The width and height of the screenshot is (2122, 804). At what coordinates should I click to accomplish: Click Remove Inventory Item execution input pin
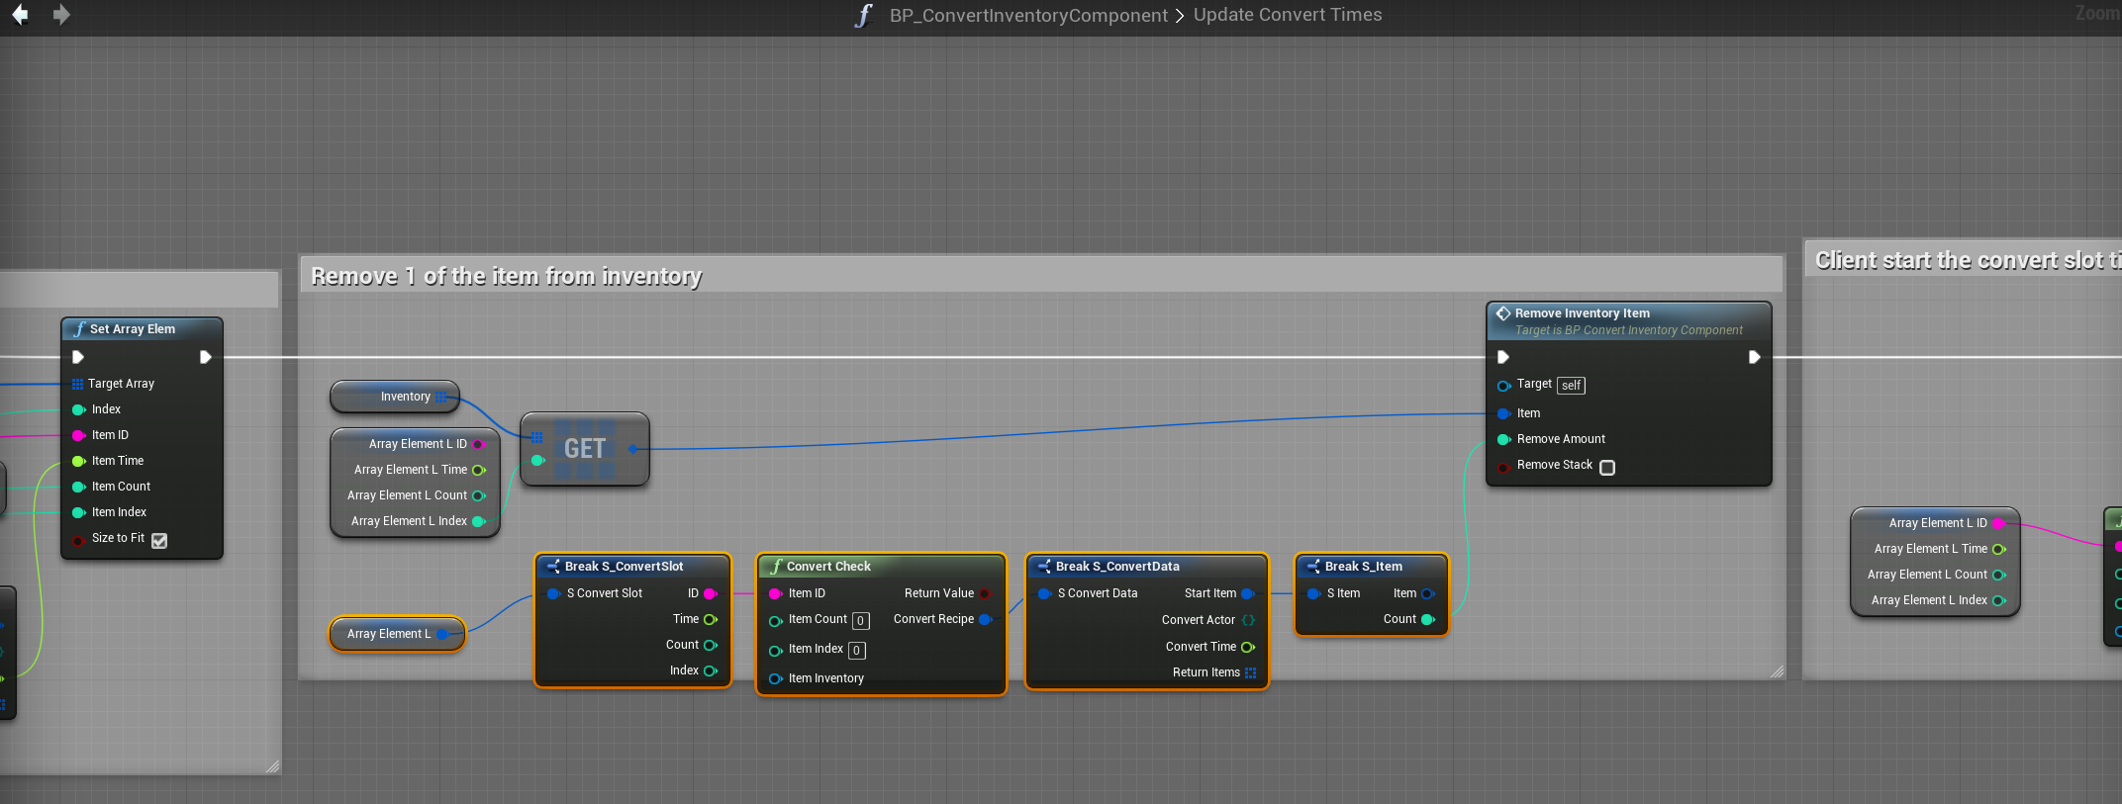coord(1503,357)
